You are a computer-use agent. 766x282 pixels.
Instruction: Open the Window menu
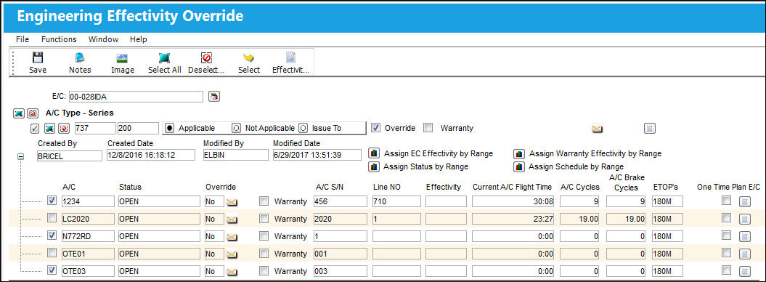click(x=104, y=39)
